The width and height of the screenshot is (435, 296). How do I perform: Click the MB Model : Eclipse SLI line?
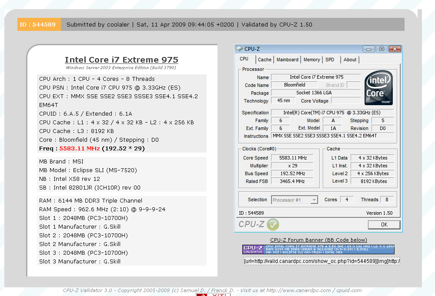[x=88, y=170]
